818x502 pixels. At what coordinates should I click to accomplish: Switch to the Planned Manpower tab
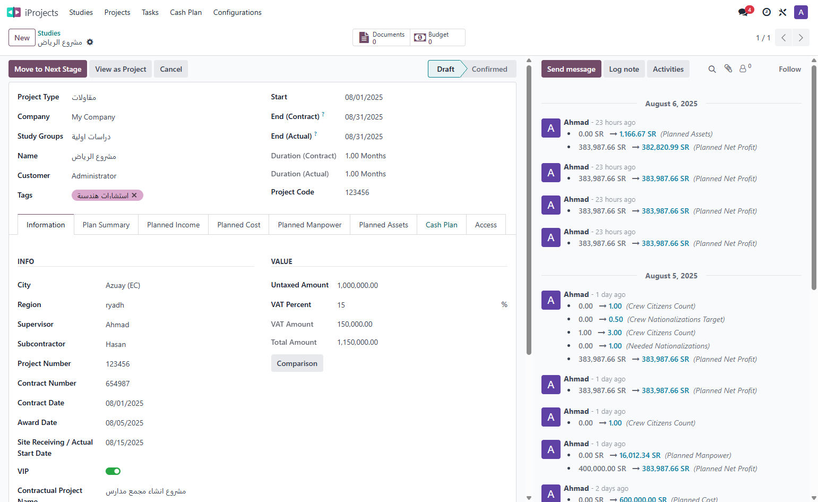(309, 225)
